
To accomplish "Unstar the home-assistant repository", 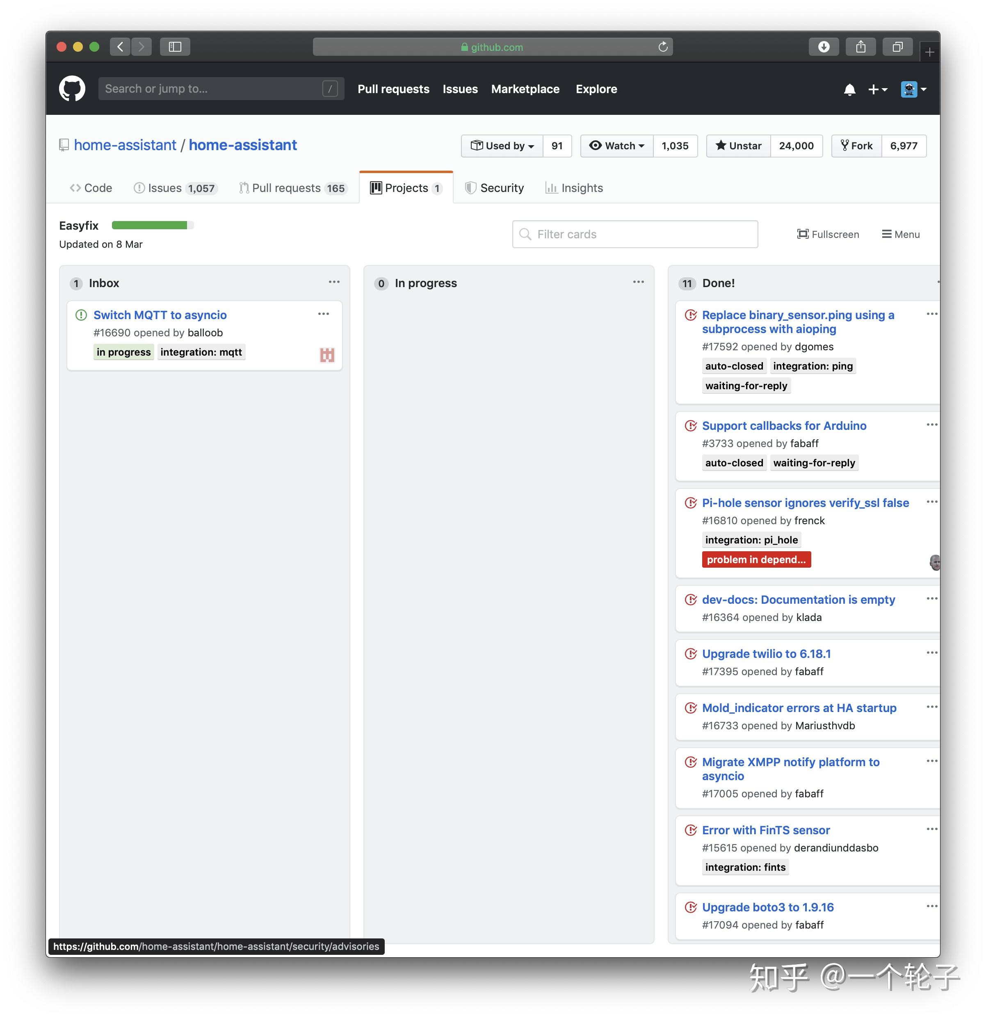I will pos(738,146).
